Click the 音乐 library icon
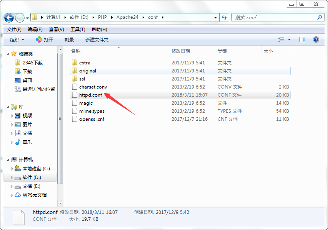 pos(18,142)
